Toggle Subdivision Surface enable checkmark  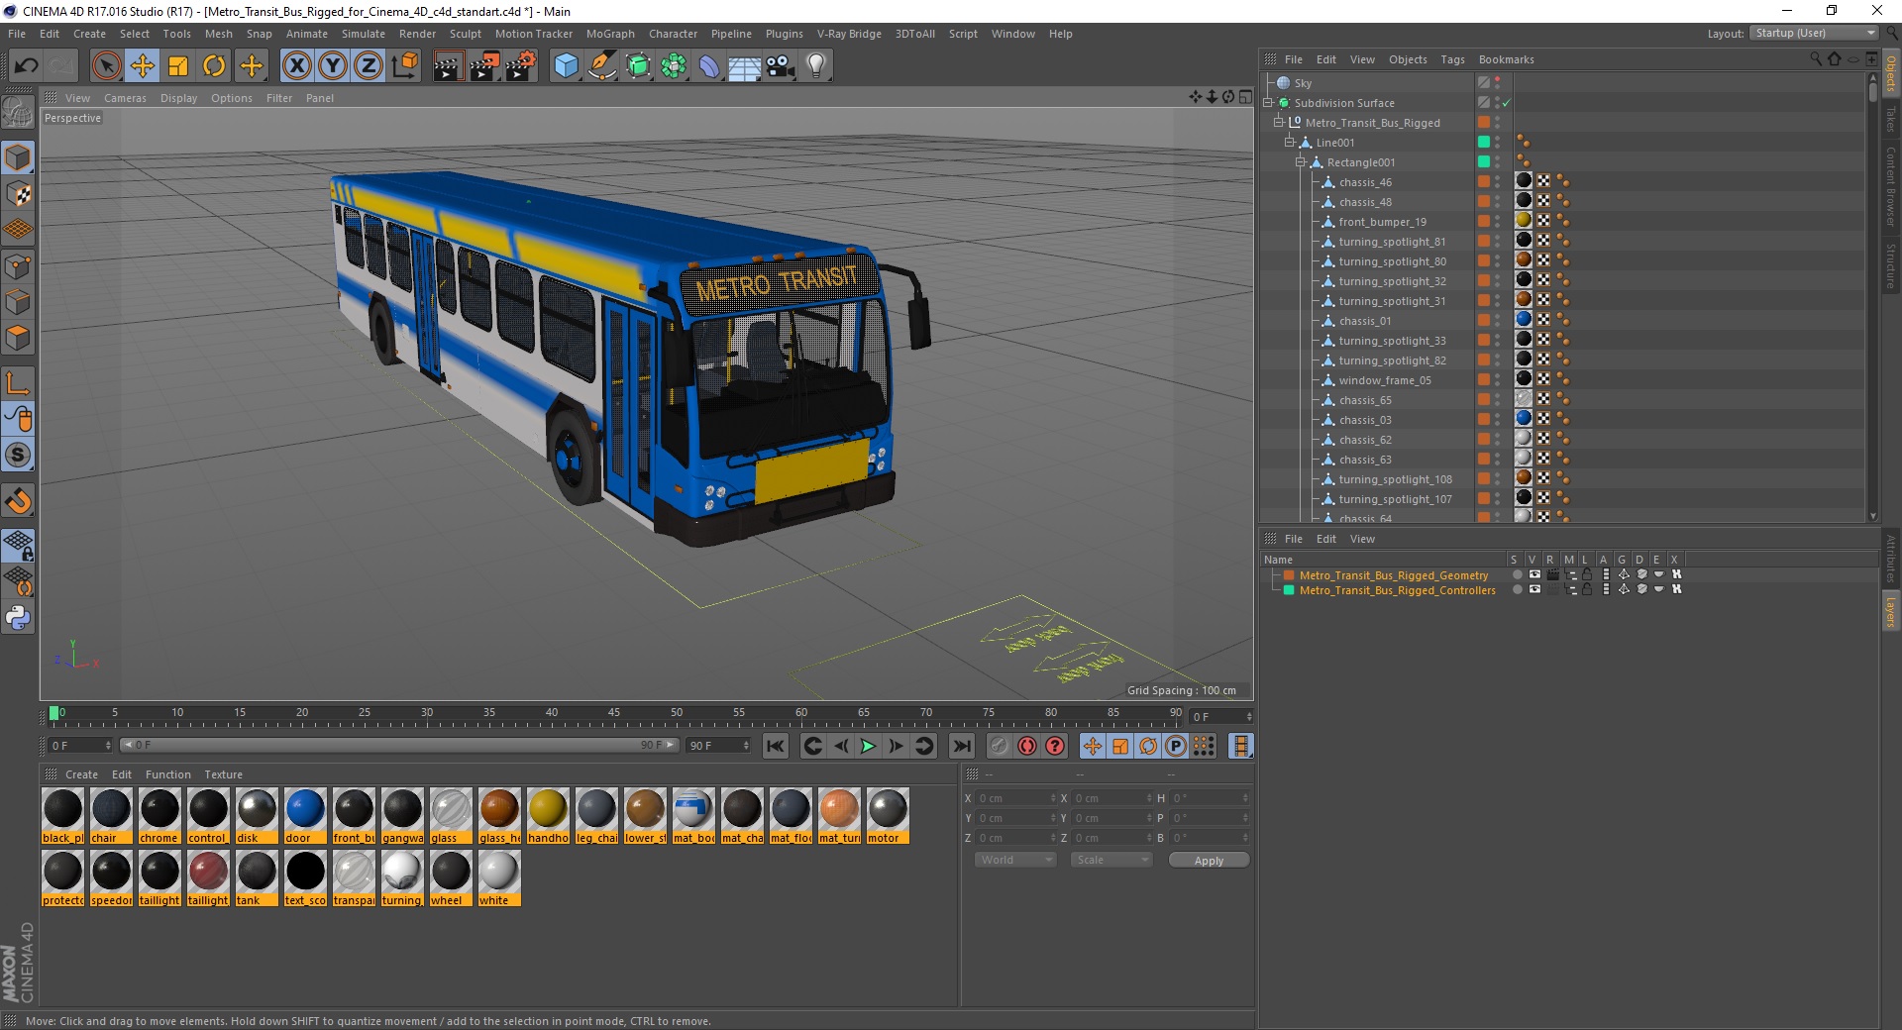pyautogui.click(x=1506, y=103)
